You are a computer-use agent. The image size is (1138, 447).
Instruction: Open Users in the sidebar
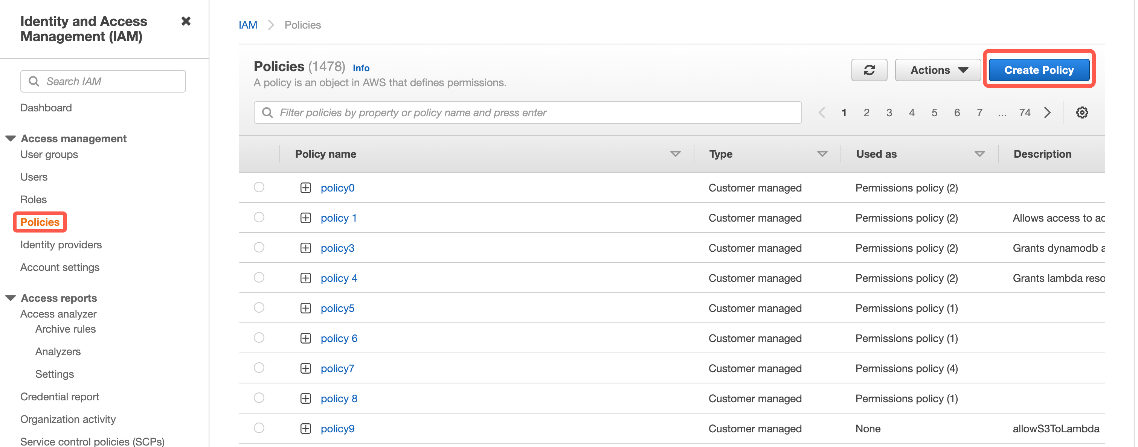(x=34, y=177)
